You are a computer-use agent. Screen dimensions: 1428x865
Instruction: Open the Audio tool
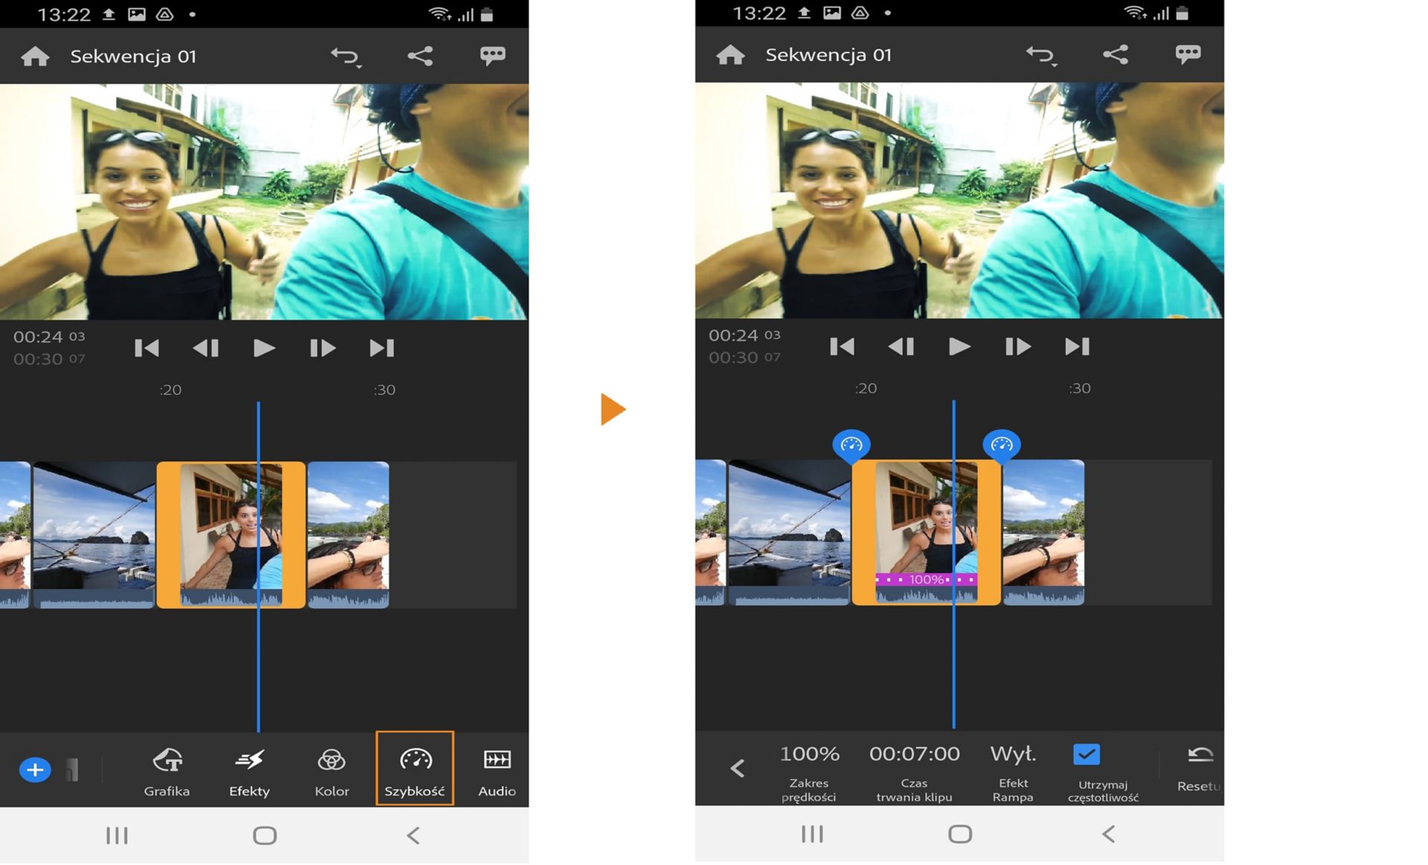(x=497, y=771)
